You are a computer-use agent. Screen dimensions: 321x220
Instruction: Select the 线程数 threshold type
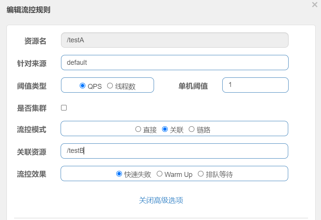coord(110,85)
